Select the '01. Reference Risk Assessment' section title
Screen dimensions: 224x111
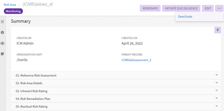[36, 75]
